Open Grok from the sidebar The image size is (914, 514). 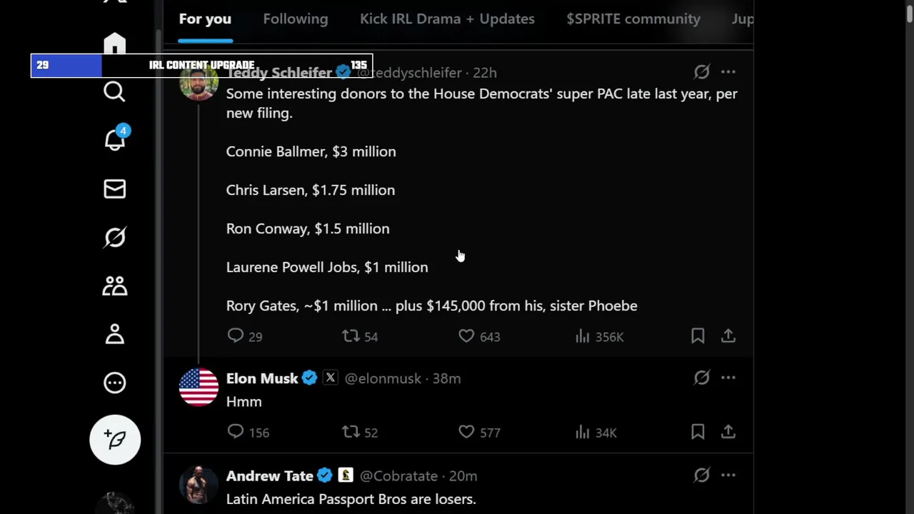tap(114, 237)
